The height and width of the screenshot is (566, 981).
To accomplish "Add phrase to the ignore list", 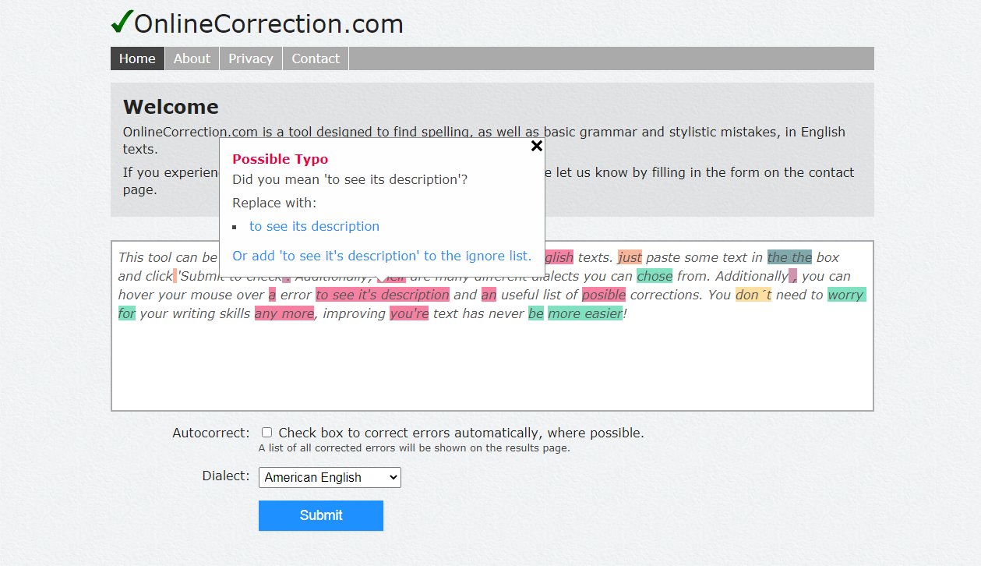I will pyautogui.click(x=382, y=256).
